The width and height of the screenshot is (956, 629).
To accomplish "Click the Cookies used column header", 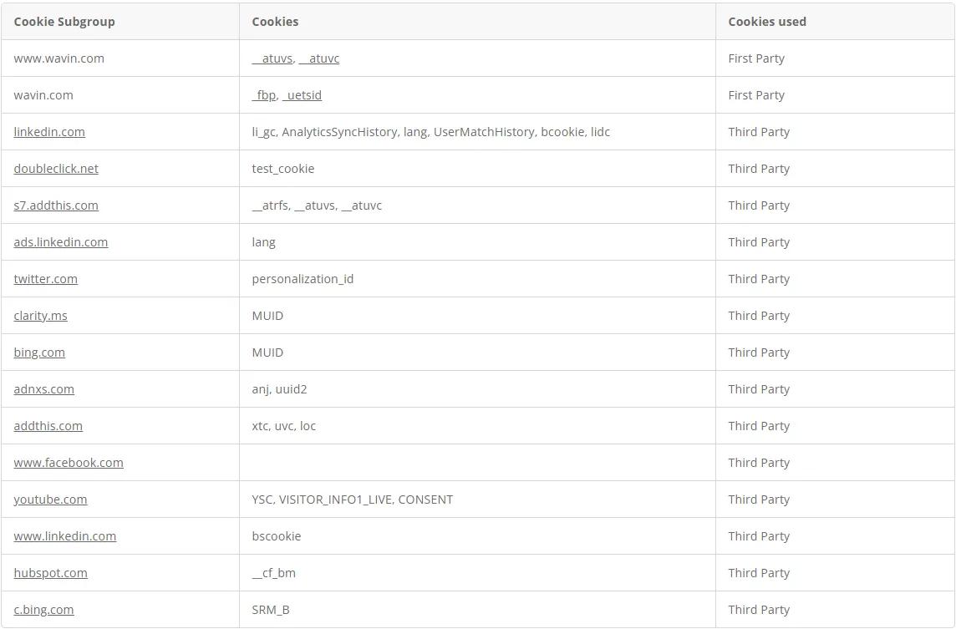I will coord(836,22).
